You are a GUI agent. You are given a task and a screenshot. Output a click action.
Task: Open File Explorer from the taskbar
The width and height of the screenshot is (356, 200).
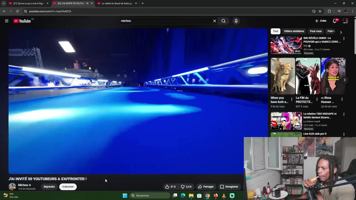point(191,196)
